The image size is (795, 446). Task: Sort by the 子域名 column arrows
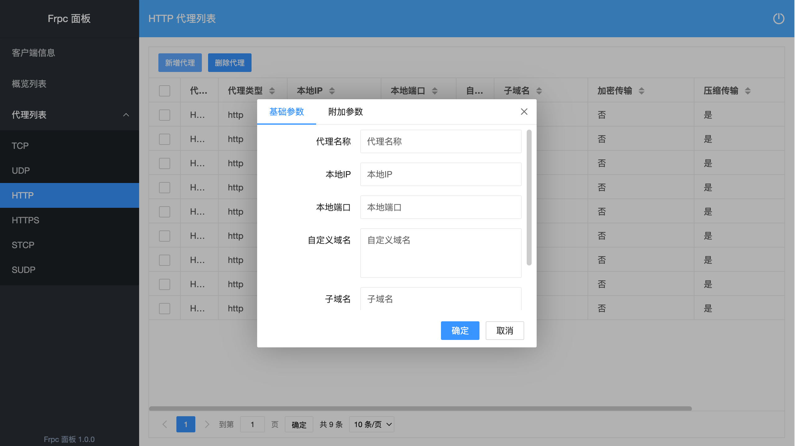coord(539,91)
